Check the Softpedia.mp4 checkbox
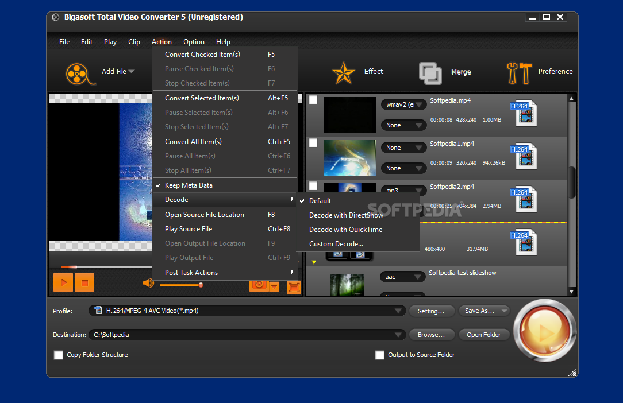Image resolution: width=623 pixels, height=403 pixels. click(313, 100)
